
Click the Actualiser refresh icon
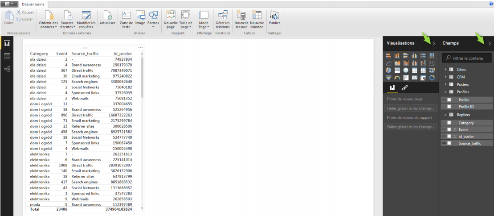107,16
